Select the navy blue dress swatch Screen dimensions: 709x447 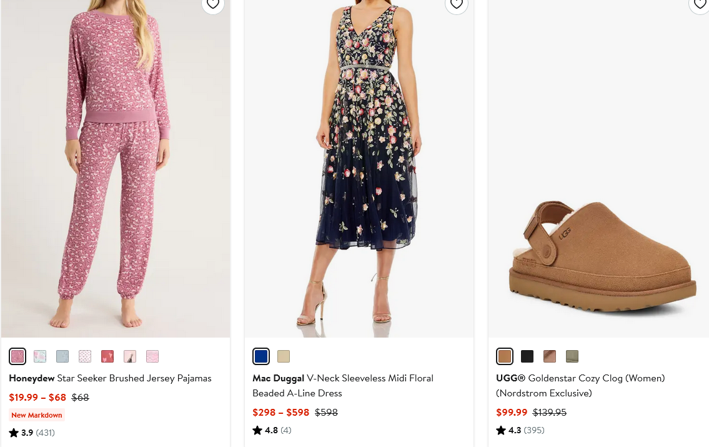(261, 356)
